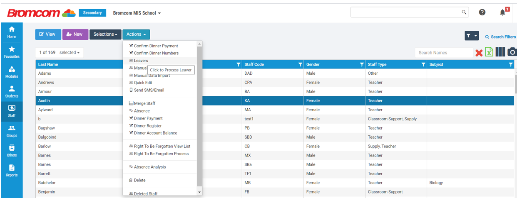Click the red X clear icon
The image size is (517, 198).
point(479,53)
